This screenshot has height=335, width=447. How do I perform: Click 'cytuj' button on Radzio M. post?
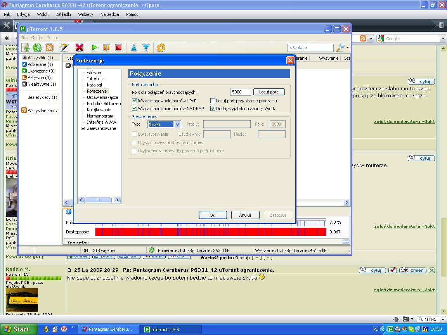pyautogui.click(x=372, y=270)
